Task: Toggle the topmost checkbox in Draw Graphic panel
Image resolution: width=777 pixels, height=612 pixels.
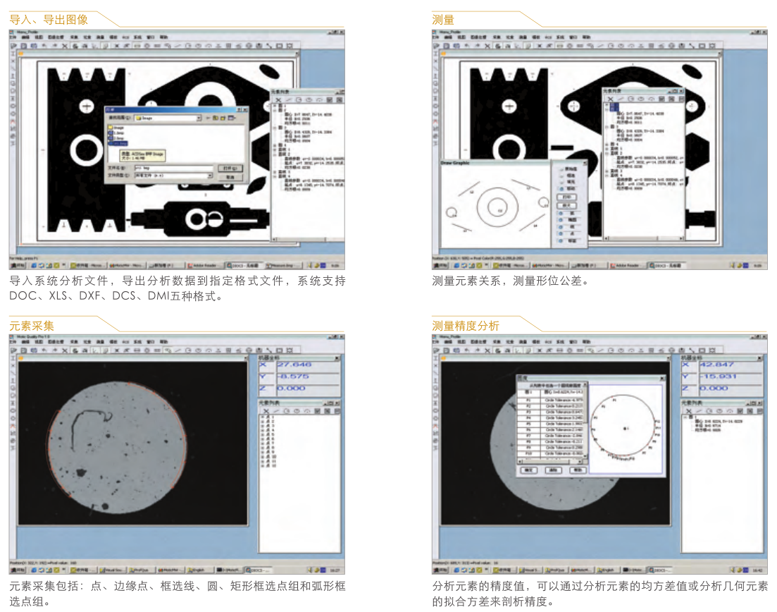Action: tap(563, 169)
